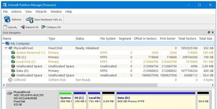Click icon of Unallocated Space 2.00 MB row
This screenshot has width=217, height=109.
coord(13,66)
